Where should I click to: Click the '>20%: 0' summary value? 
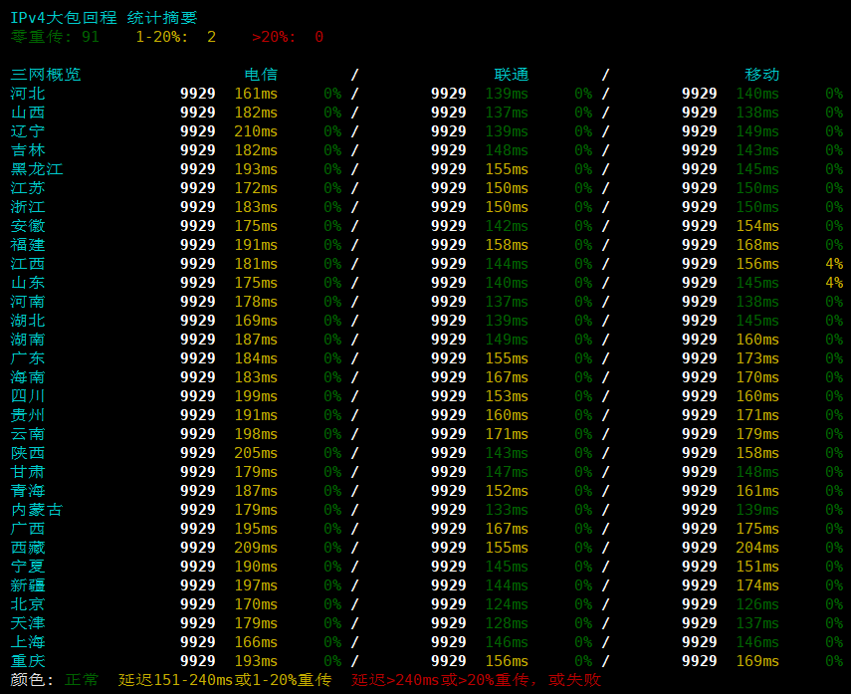pos(288,37)
